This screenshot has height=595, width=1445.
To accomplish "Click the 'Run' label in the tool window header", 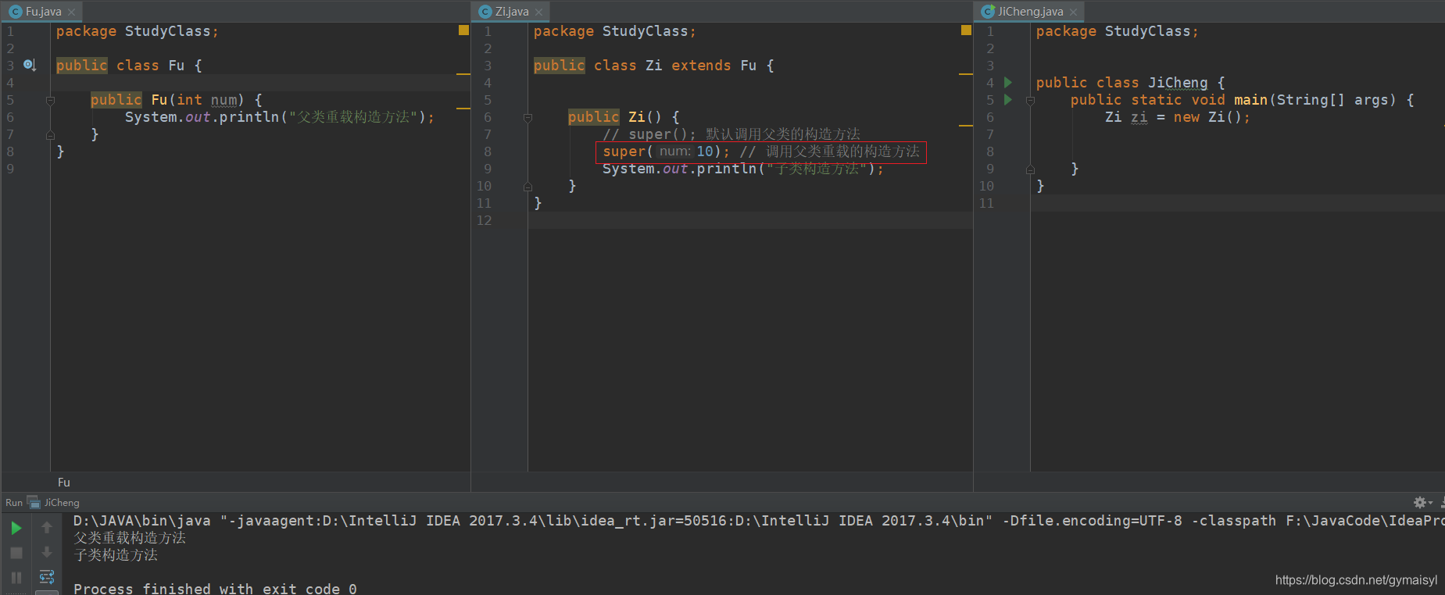I will click(14, 502).
